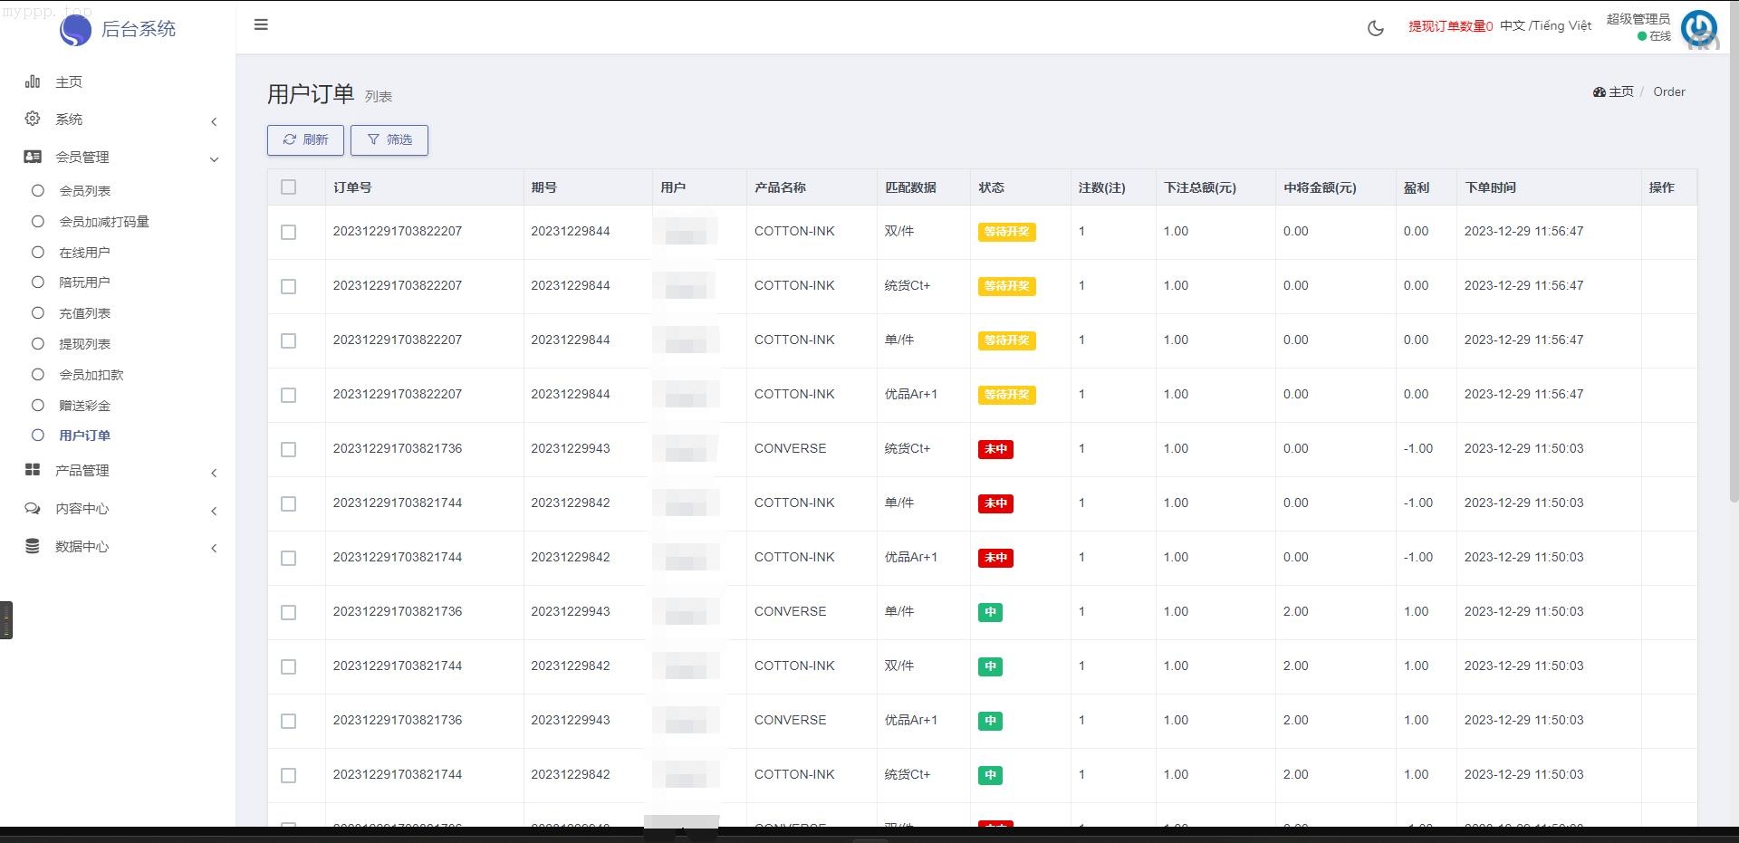1739x843 pixels.
Task: Click the hamburger menu toggle icon
Action: [x=261, y=24]
